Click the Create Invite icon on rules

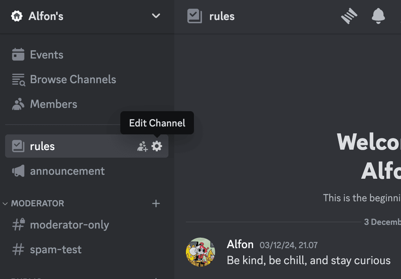coord(142,146)
